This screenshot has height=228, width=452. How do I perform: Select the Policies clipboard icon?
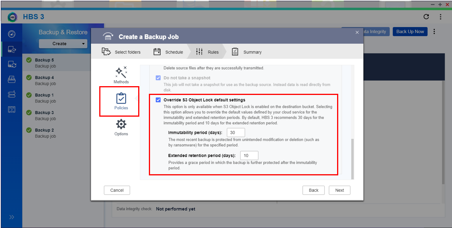pos(121,99)
